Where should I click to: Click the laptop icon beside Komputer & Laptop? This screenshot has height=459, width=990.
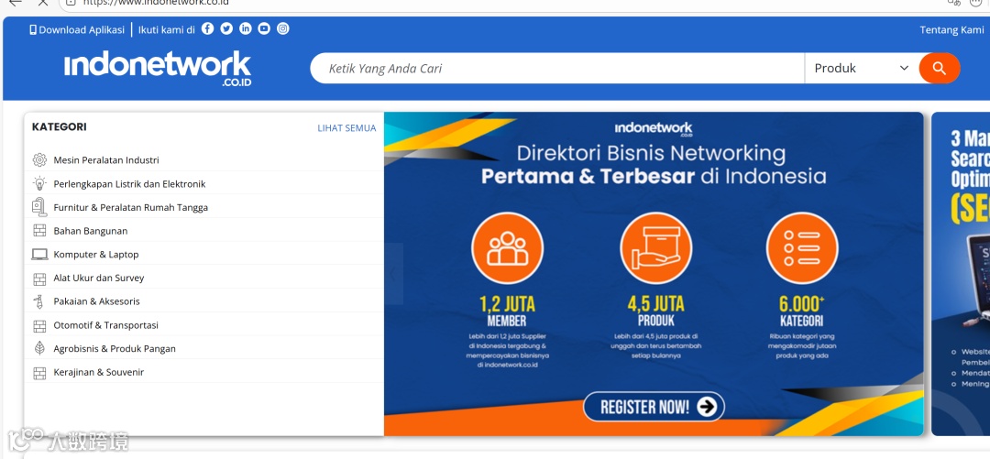click(39, 255)
